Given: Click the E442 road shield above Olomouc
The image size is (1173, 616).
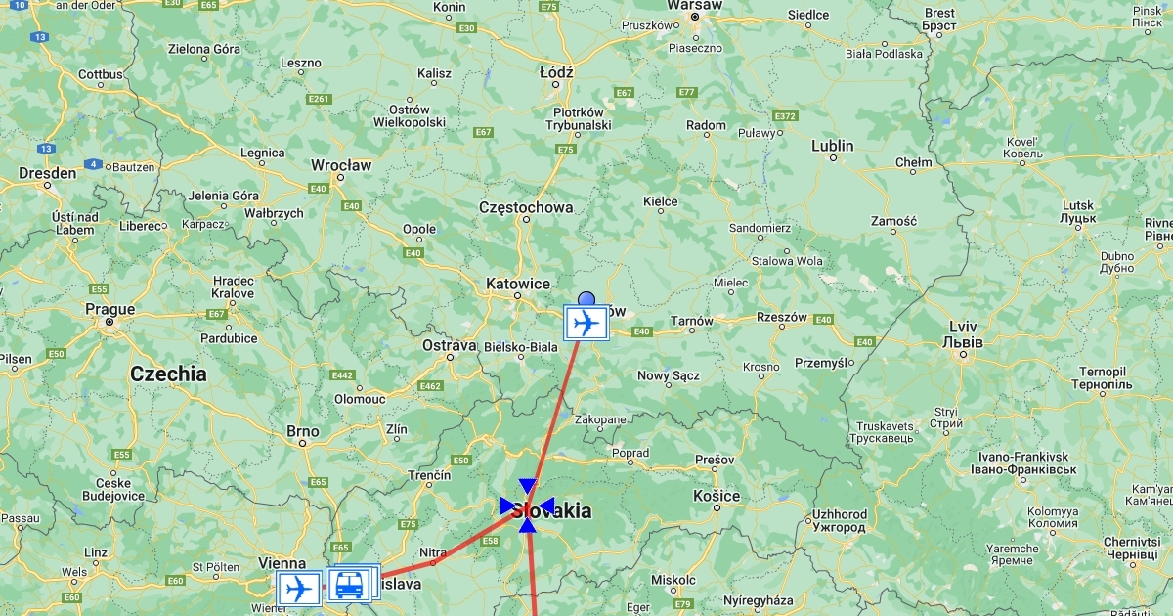Looking at the screenshot, I should click(342, 374).
